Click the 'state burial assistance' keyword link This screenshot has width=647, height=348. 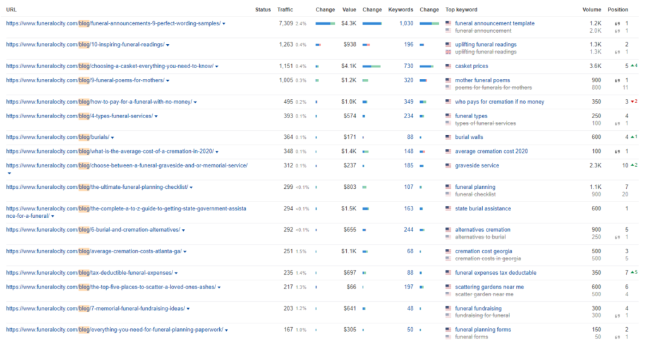[x=483, y=208]
